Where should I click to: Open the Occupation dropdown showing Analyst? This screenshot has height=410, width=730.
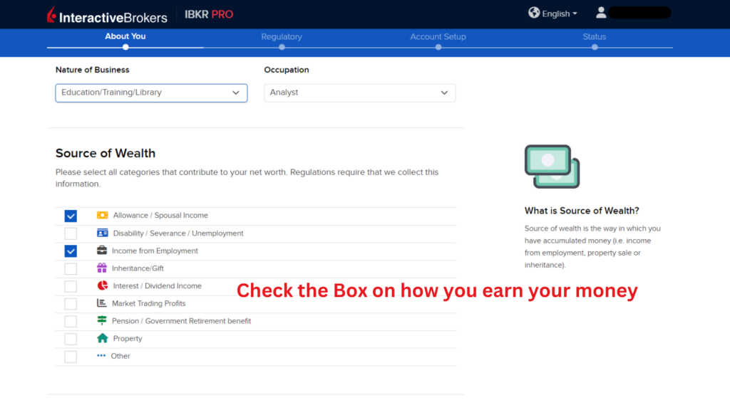(359, 93)
